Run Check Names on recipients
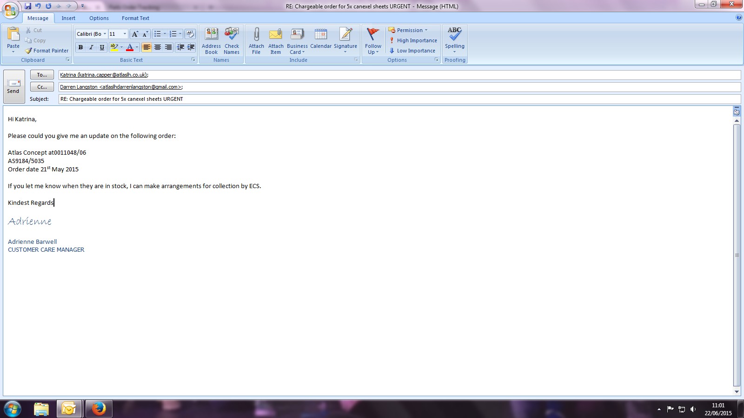This screenshot has height=418, width=744. [232, 35]
